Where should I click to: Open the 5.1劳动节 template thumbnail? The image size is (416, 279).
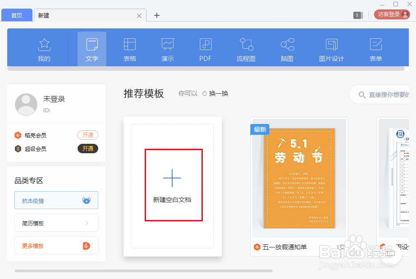click(299, 178)
